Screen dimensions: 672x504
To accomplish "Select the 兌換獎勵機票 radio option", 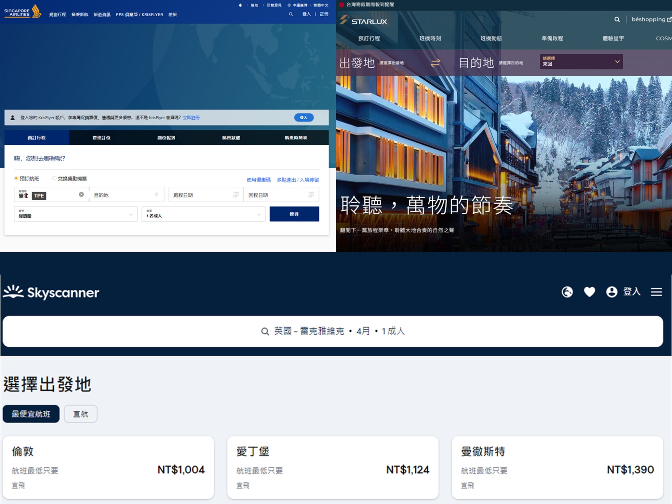I will coord(54,178).
